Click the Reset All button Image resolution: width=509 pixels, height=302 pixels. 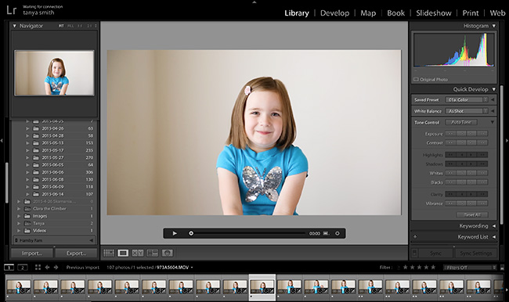click(x=472, y=214)
